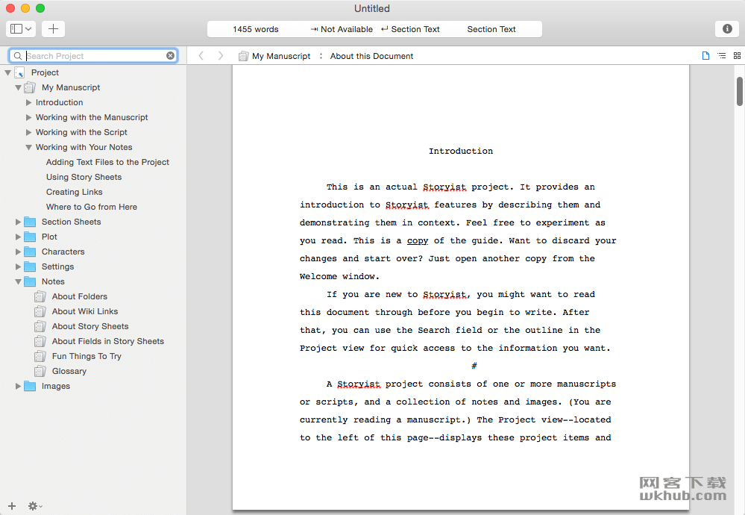Click the Glossary document icon

point(40,372)
